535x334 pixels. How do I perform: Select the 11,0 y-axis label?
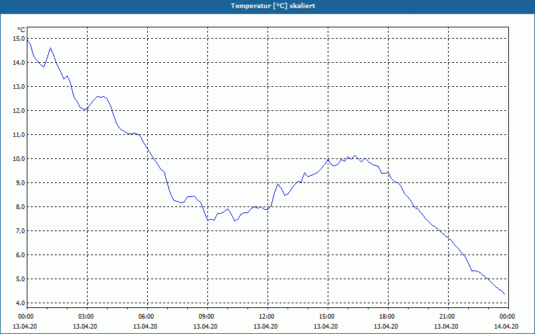[19, 135]
